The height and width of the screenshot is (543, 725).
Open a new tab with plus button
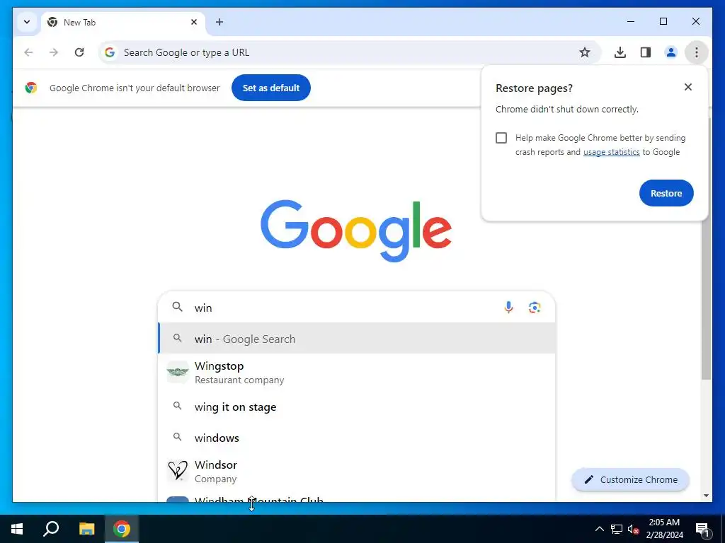point(219,22)
